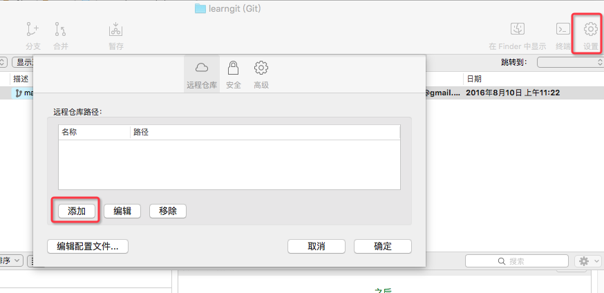
Task: Click the learngit folder icon in title
Action: pos(200,8)
